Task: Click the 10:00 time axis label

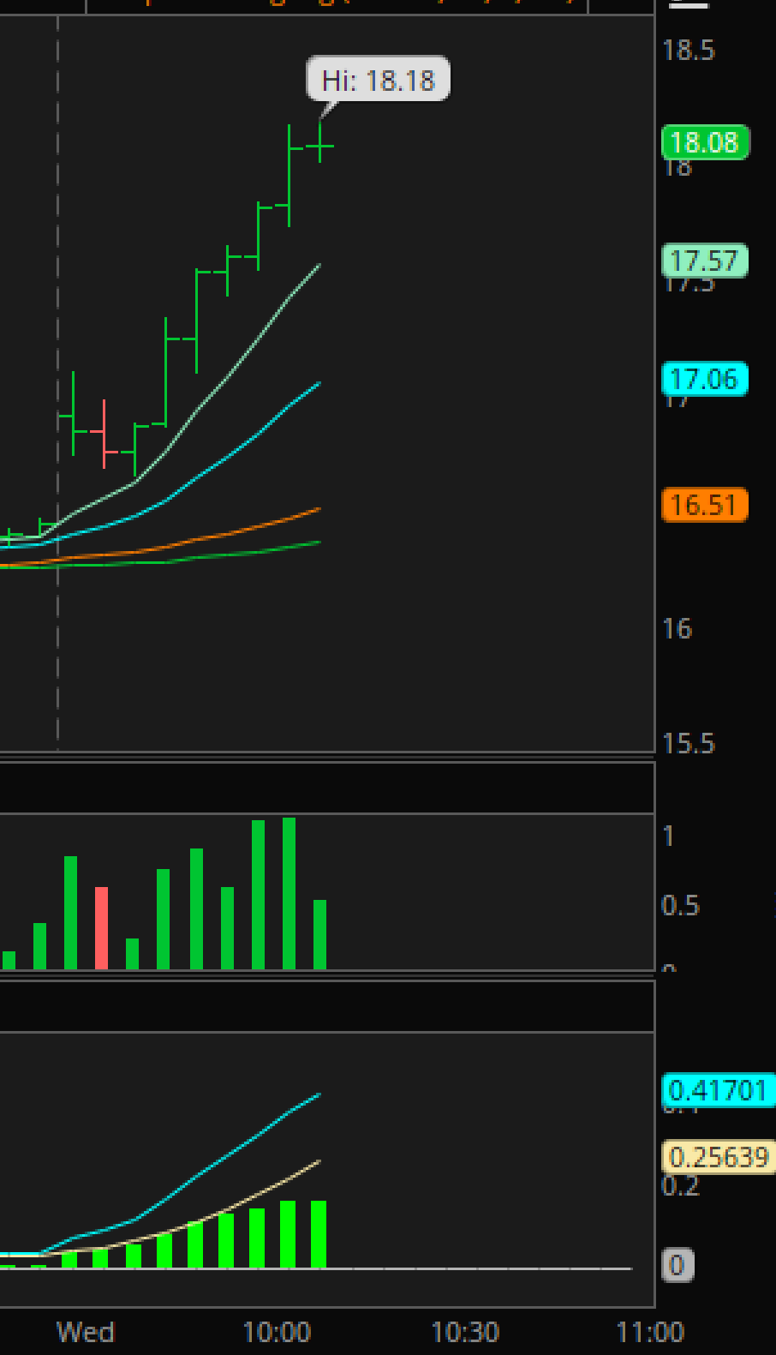Action: pyautogui.click(x=277, y=1333)
